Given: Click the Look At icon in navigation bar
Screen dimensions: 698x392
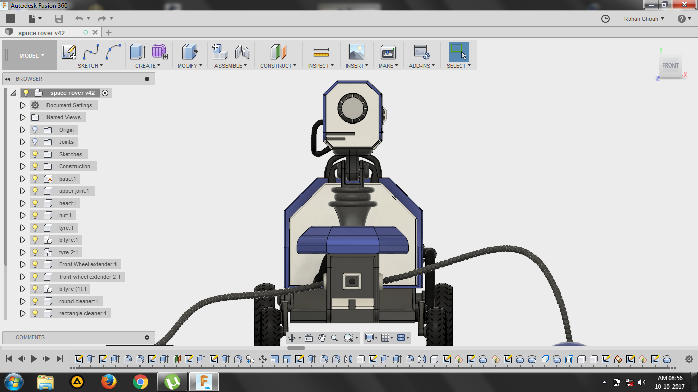Looking at the screenshot, I should pyautogui.click(x=309, y=338).
